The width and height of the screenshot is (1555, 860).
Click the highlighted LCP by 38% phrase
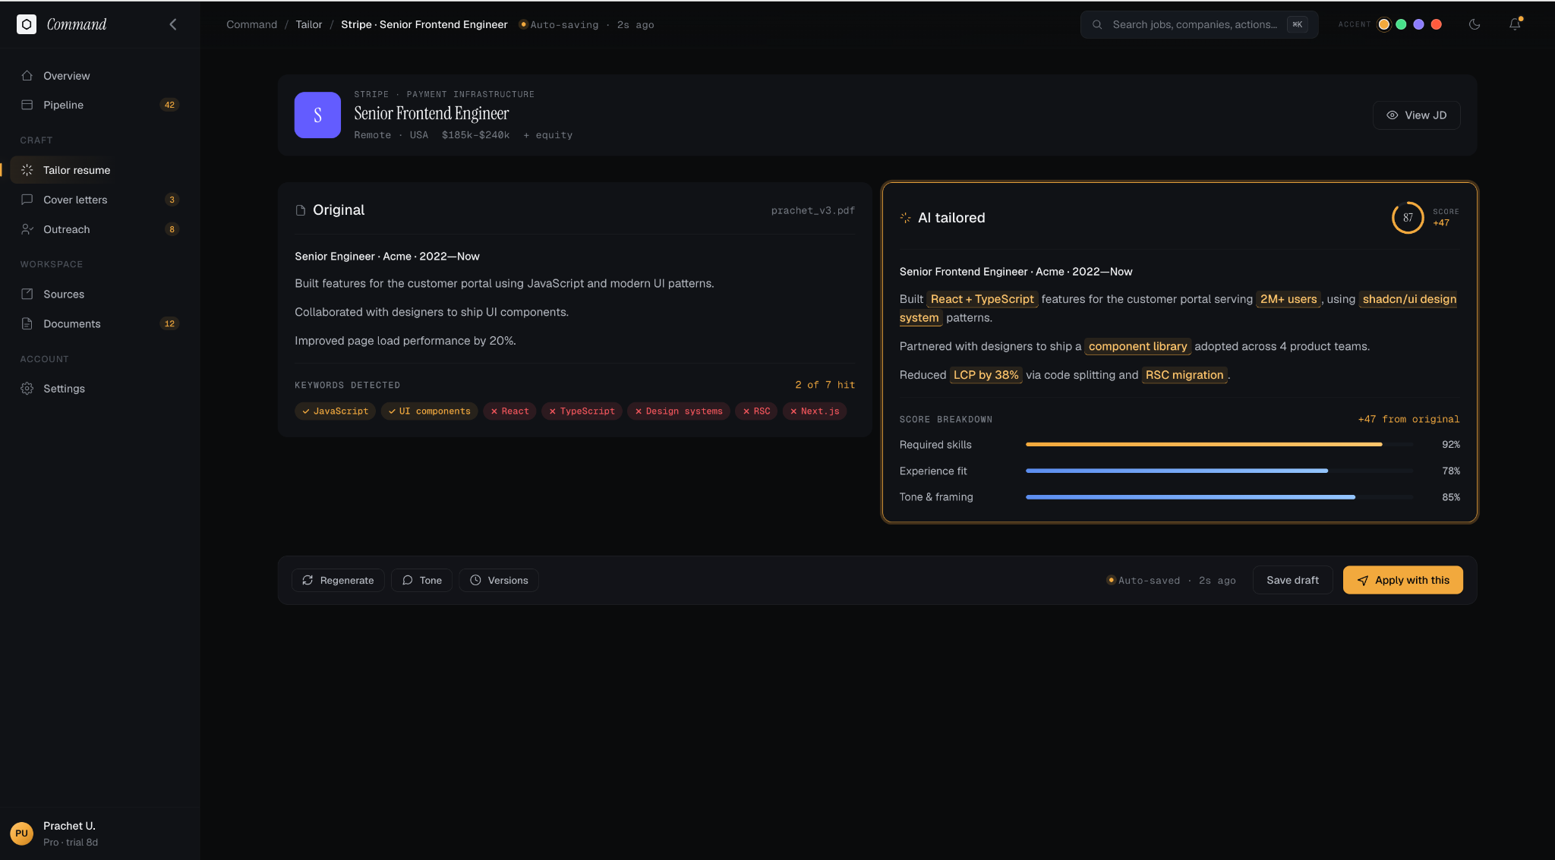986,375
